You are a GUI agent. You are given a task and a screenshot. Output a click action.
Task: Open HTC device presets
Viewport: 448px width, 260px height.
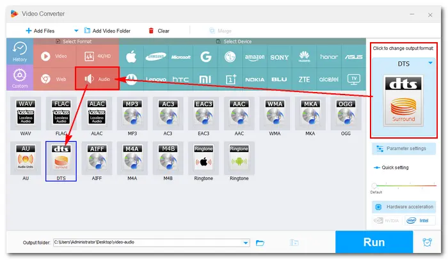[x=180, y=79]
